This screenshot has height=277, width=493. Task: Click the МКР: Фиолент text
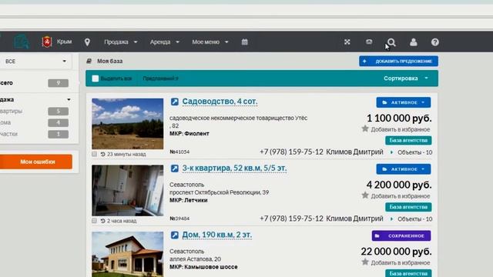[189, 133]
